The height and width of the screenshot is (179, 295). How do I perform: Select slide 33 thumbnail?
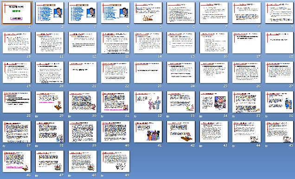(181, 102)
